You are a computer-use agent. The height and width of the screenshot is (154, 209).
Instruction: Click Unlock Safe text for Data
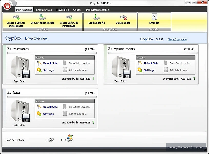click(x=51, y=107)
